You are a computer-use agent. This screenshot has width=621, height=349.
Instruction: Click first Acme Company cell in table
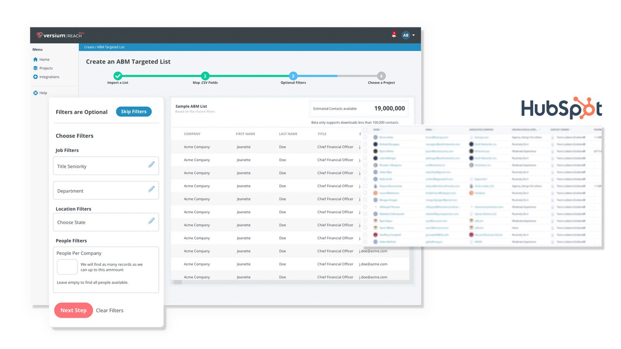197,147
